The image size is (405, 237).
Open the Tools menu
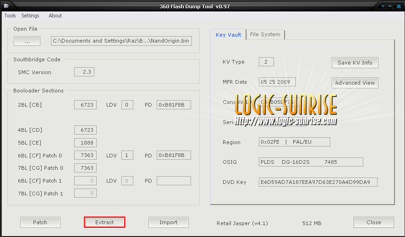click(x=10, y=16)
